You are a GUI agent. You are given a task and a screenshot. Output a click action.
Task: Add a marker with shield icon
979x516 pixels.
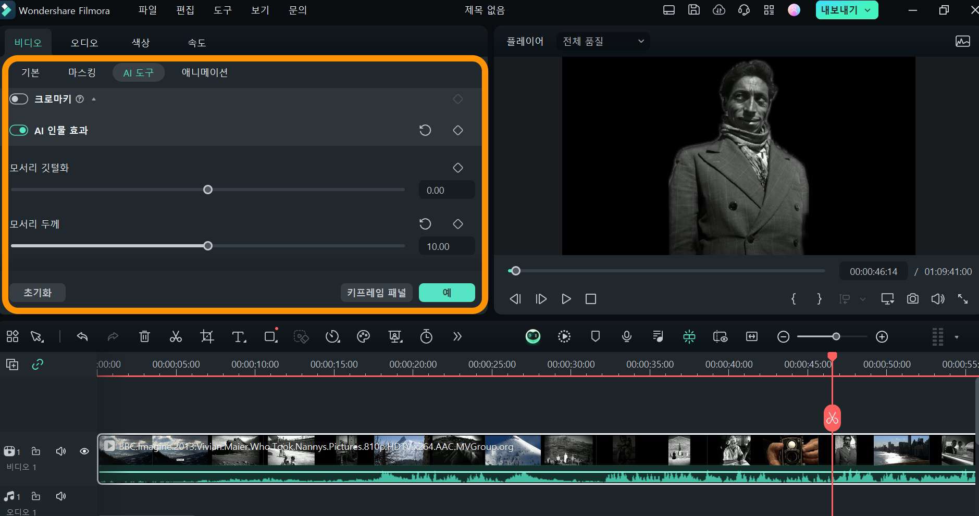click(x=596, y=337)
